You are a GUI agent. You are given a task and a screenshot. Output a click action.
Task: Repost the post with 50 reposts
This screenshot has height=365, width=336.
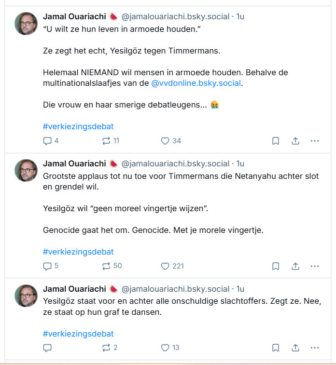tap(106, 266)
